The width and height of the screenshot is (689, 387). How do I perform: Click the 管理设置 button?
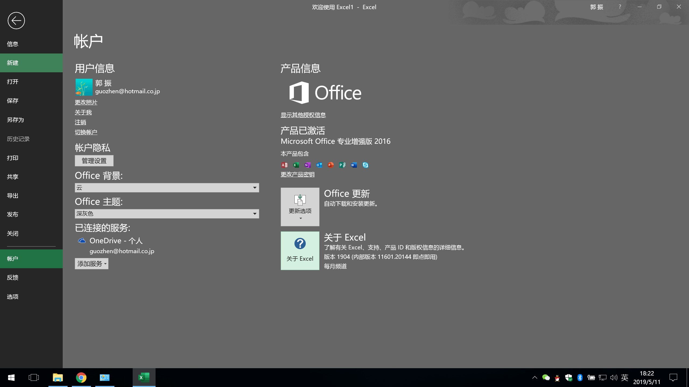pyautogui.click(x=94, y=161)
